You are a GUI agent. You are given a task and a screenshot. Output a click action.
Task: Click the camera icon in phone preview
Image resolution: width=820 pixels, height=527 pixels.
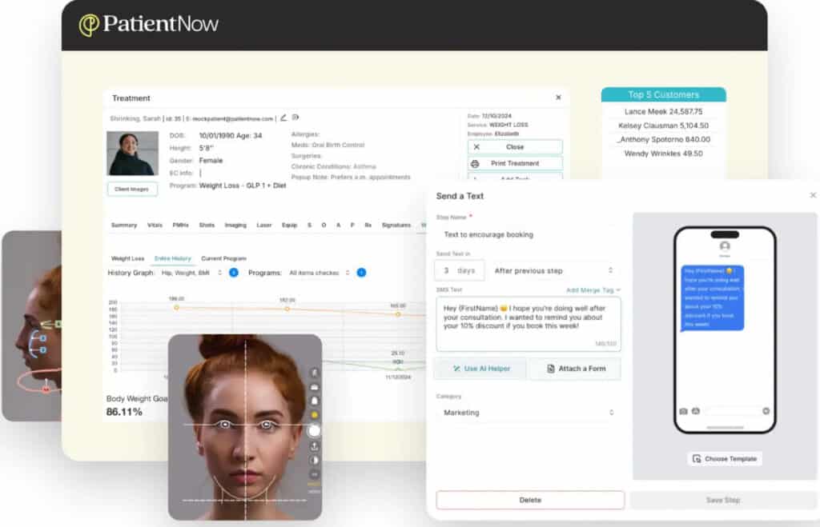click(x=683, y=411)
